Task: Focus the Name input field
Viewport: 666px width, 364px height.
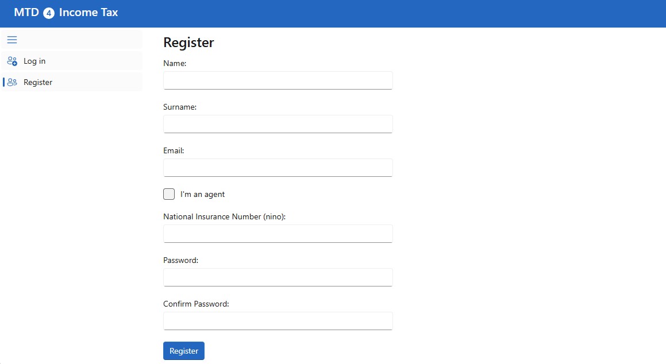Action: pyautogui.click(x=278, y=80)
